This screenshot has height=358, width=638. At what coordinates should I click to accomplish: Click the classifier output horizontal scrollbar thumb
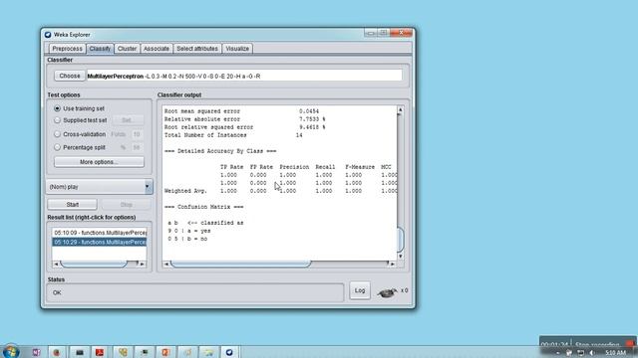coord(241,265)
